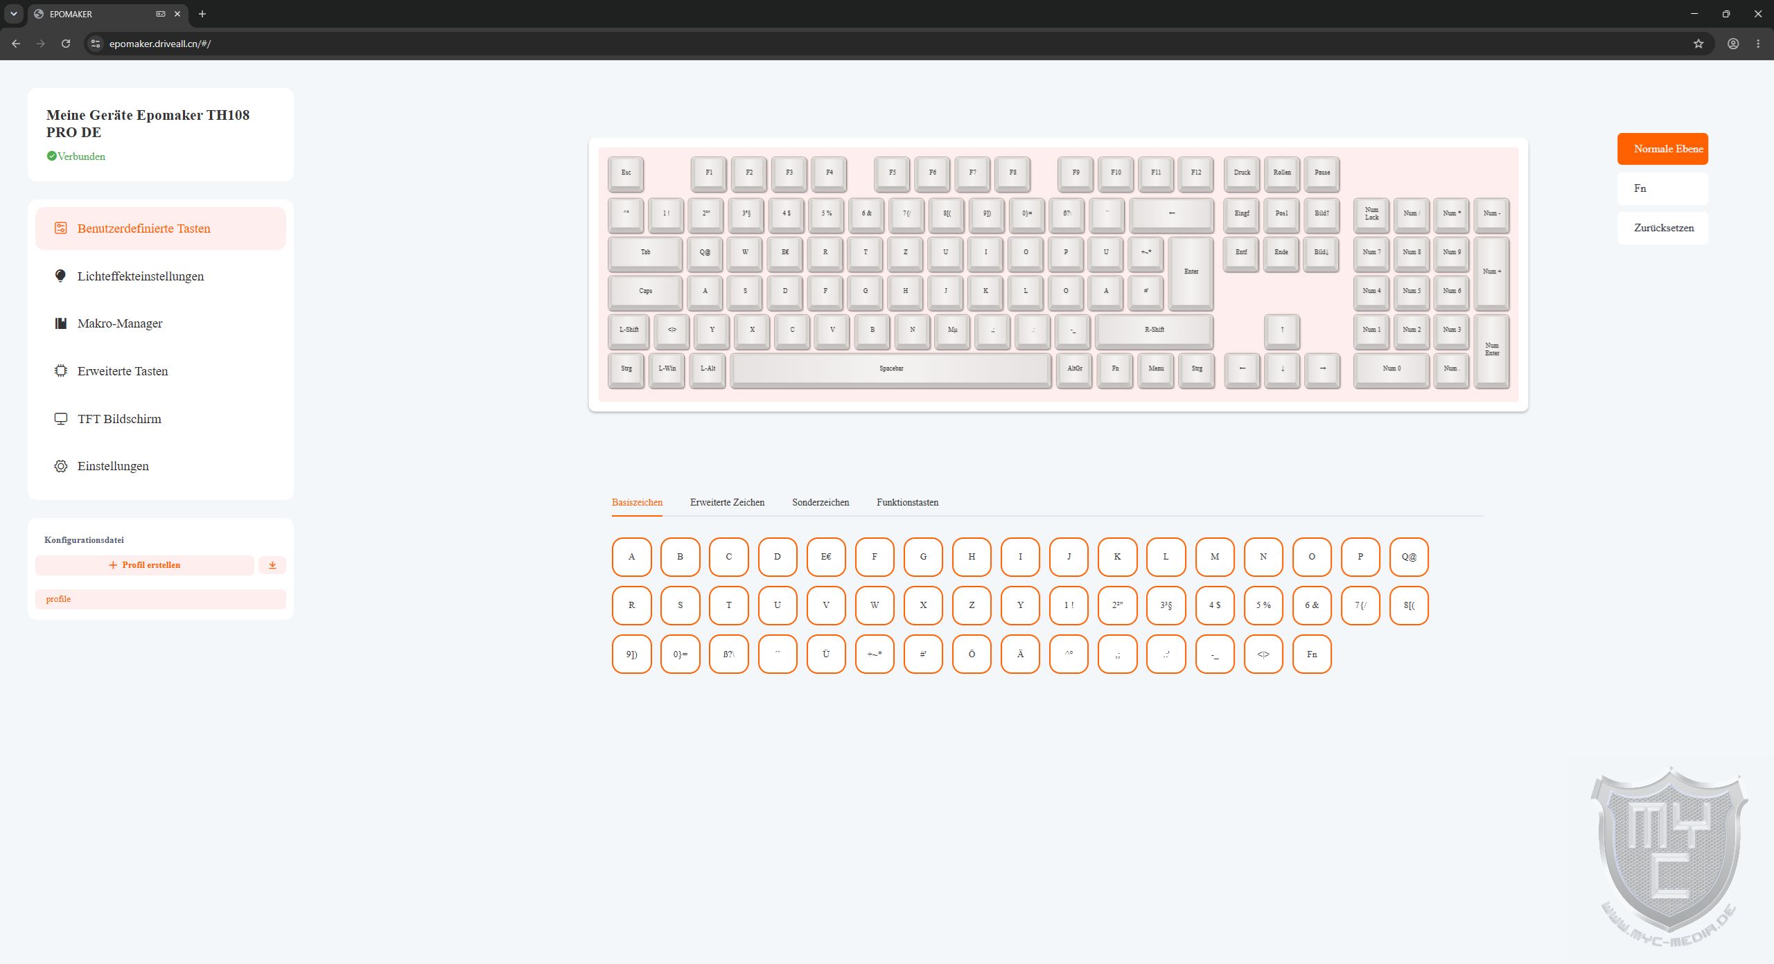Open Erweiterte Tasten in the sidebar

point(161,371)
